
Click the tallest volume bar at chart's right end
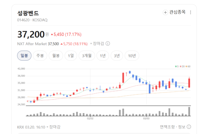pyautogui.click(x=189, y=111)
